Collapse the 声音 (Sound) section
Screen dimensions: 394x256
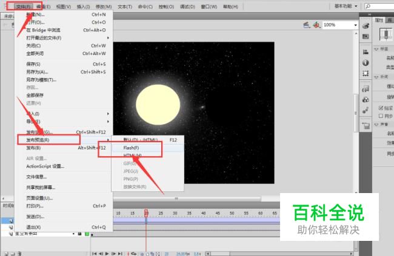(376, 125)
